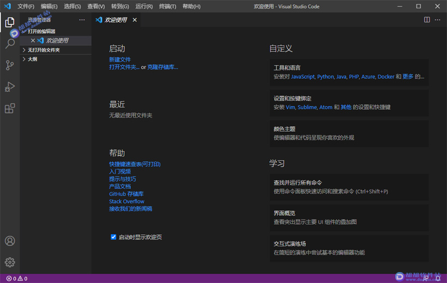
Task: Open the 编辑(E) menu
Action: point(49,6)
